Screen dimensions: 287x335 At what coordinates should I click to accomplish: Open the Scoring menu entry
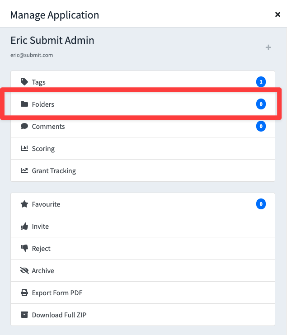coord(143,148)
